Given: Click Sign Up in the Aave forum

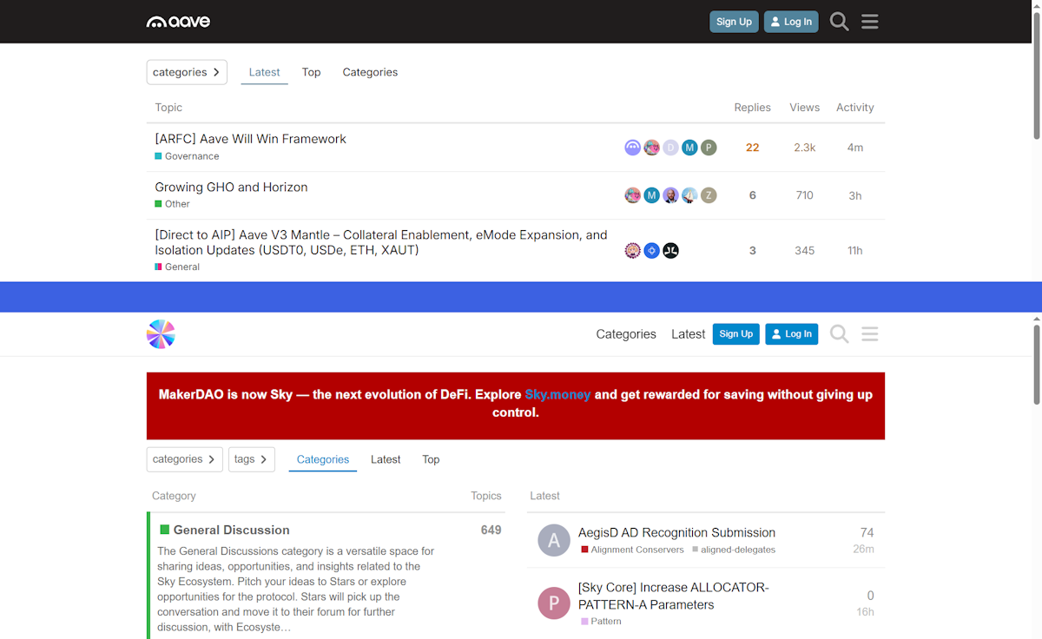Looking at the screenshot, I should coord(734,22).
